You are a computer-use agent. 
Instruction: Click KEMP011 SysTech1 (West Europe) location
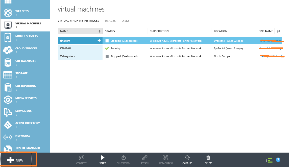pos(228,48)
